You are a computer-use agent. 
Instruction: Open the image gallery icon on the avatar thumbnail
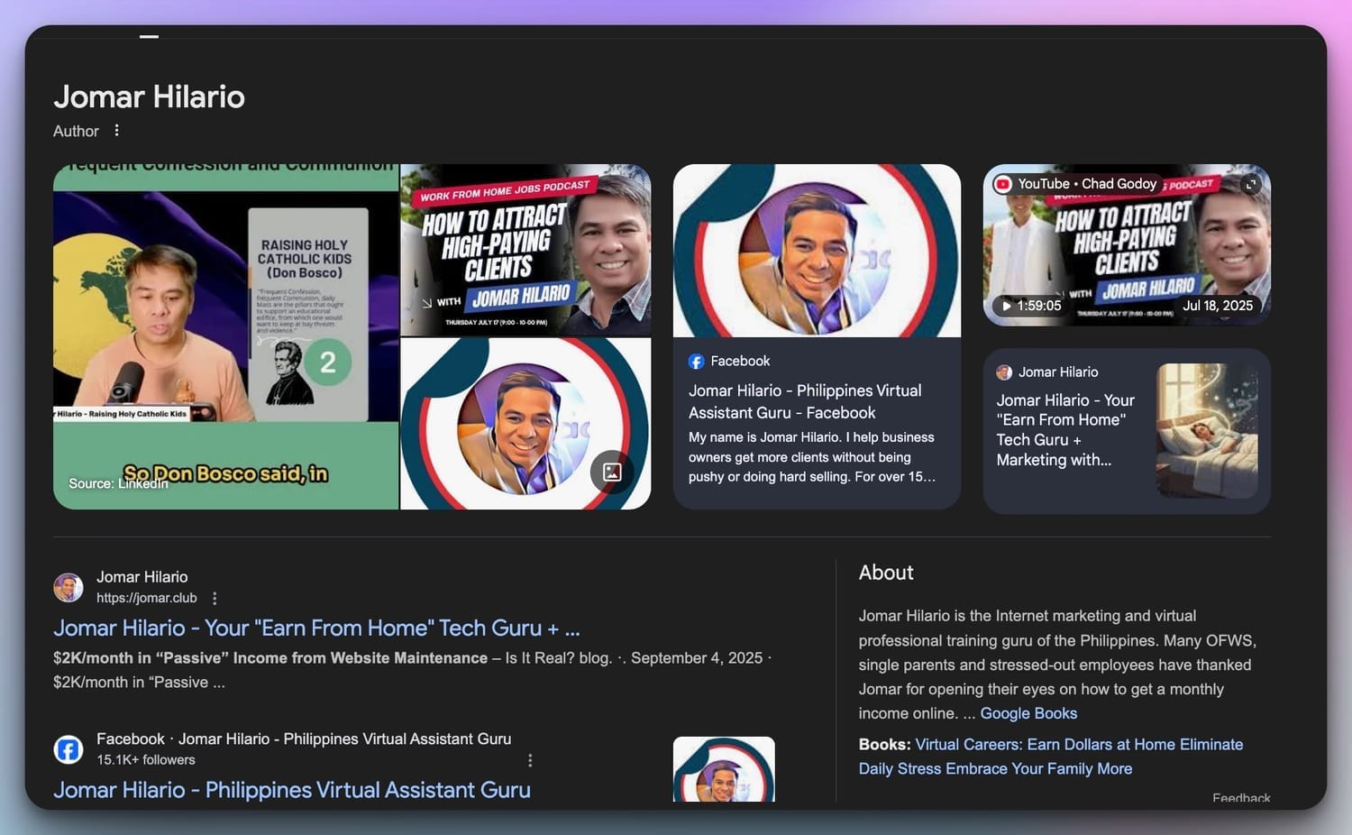coord(612,472)
